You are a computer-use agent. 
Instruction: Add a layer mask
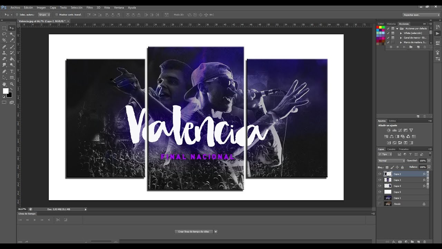pos(400,242)
